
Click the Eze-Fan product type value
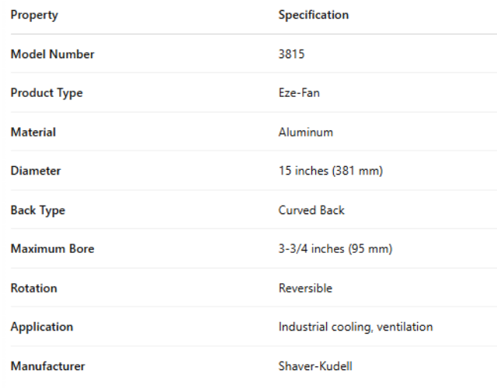299,93
